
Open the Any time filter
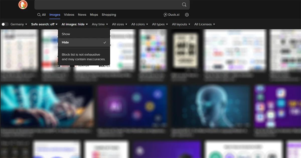[x=100, y=24]
